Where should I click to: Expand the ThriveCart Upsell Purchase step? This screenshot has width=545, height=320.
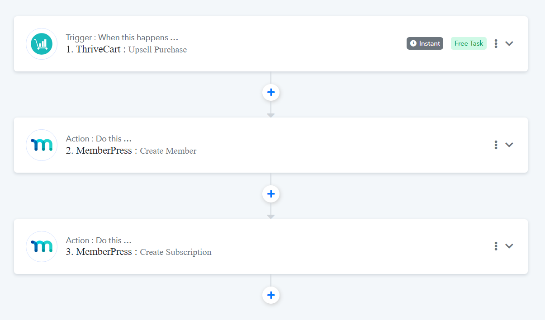[x=509, y=43]
